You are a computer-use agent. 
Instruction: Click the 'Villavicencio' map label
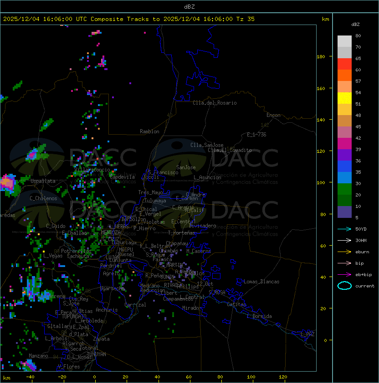pyautogui.click(x=92, y=170)
